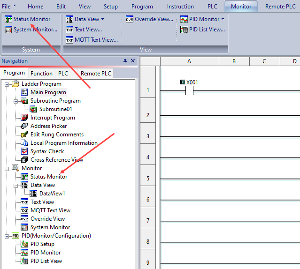Open the View ribbon tab

[85, 7]
